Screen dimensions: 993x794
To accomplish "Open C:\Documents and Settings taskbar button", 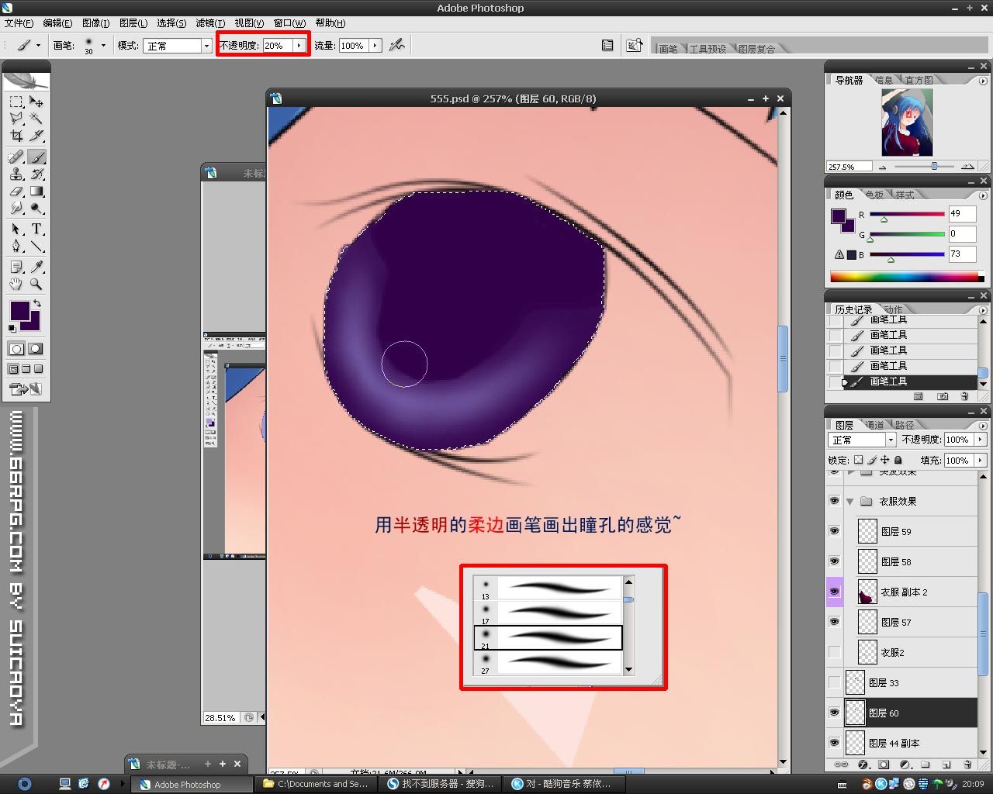I will tap(316, 784).
